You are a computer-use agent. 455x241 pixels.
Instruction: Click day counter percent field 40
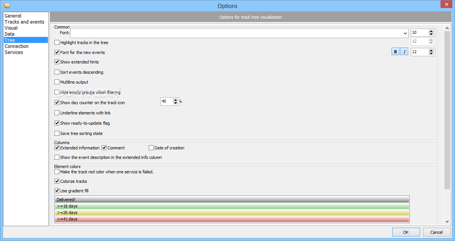[x=167, y=101]
